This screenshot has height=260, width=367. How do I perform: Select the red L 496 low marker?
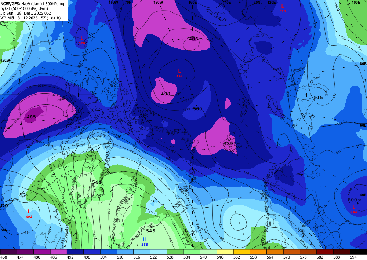pos(354,209)
